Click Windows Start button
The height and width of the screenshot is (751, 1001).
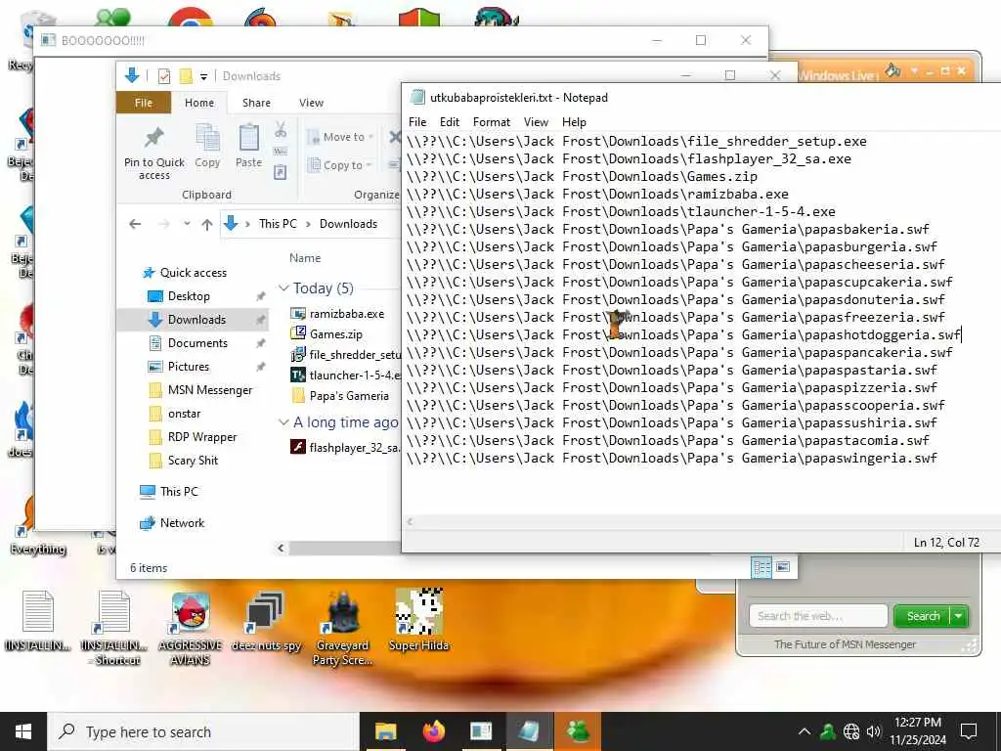coord(23,731)
